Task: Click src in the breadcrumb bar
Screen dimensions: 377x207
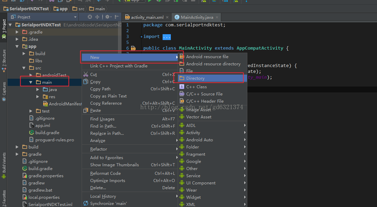Action: click(x=78, y=9)
